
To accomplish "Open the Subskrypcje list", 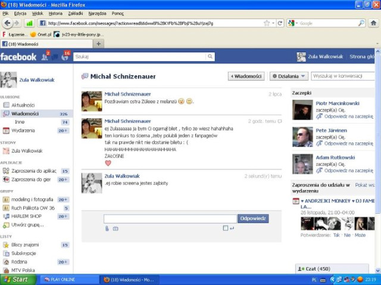I will click(24, 254).
